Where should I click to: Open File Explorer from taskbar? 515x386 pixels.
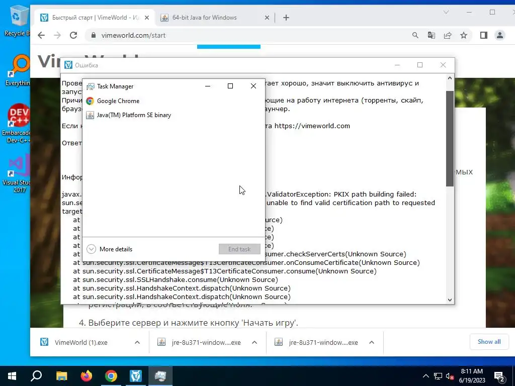[x=61, y=376]
